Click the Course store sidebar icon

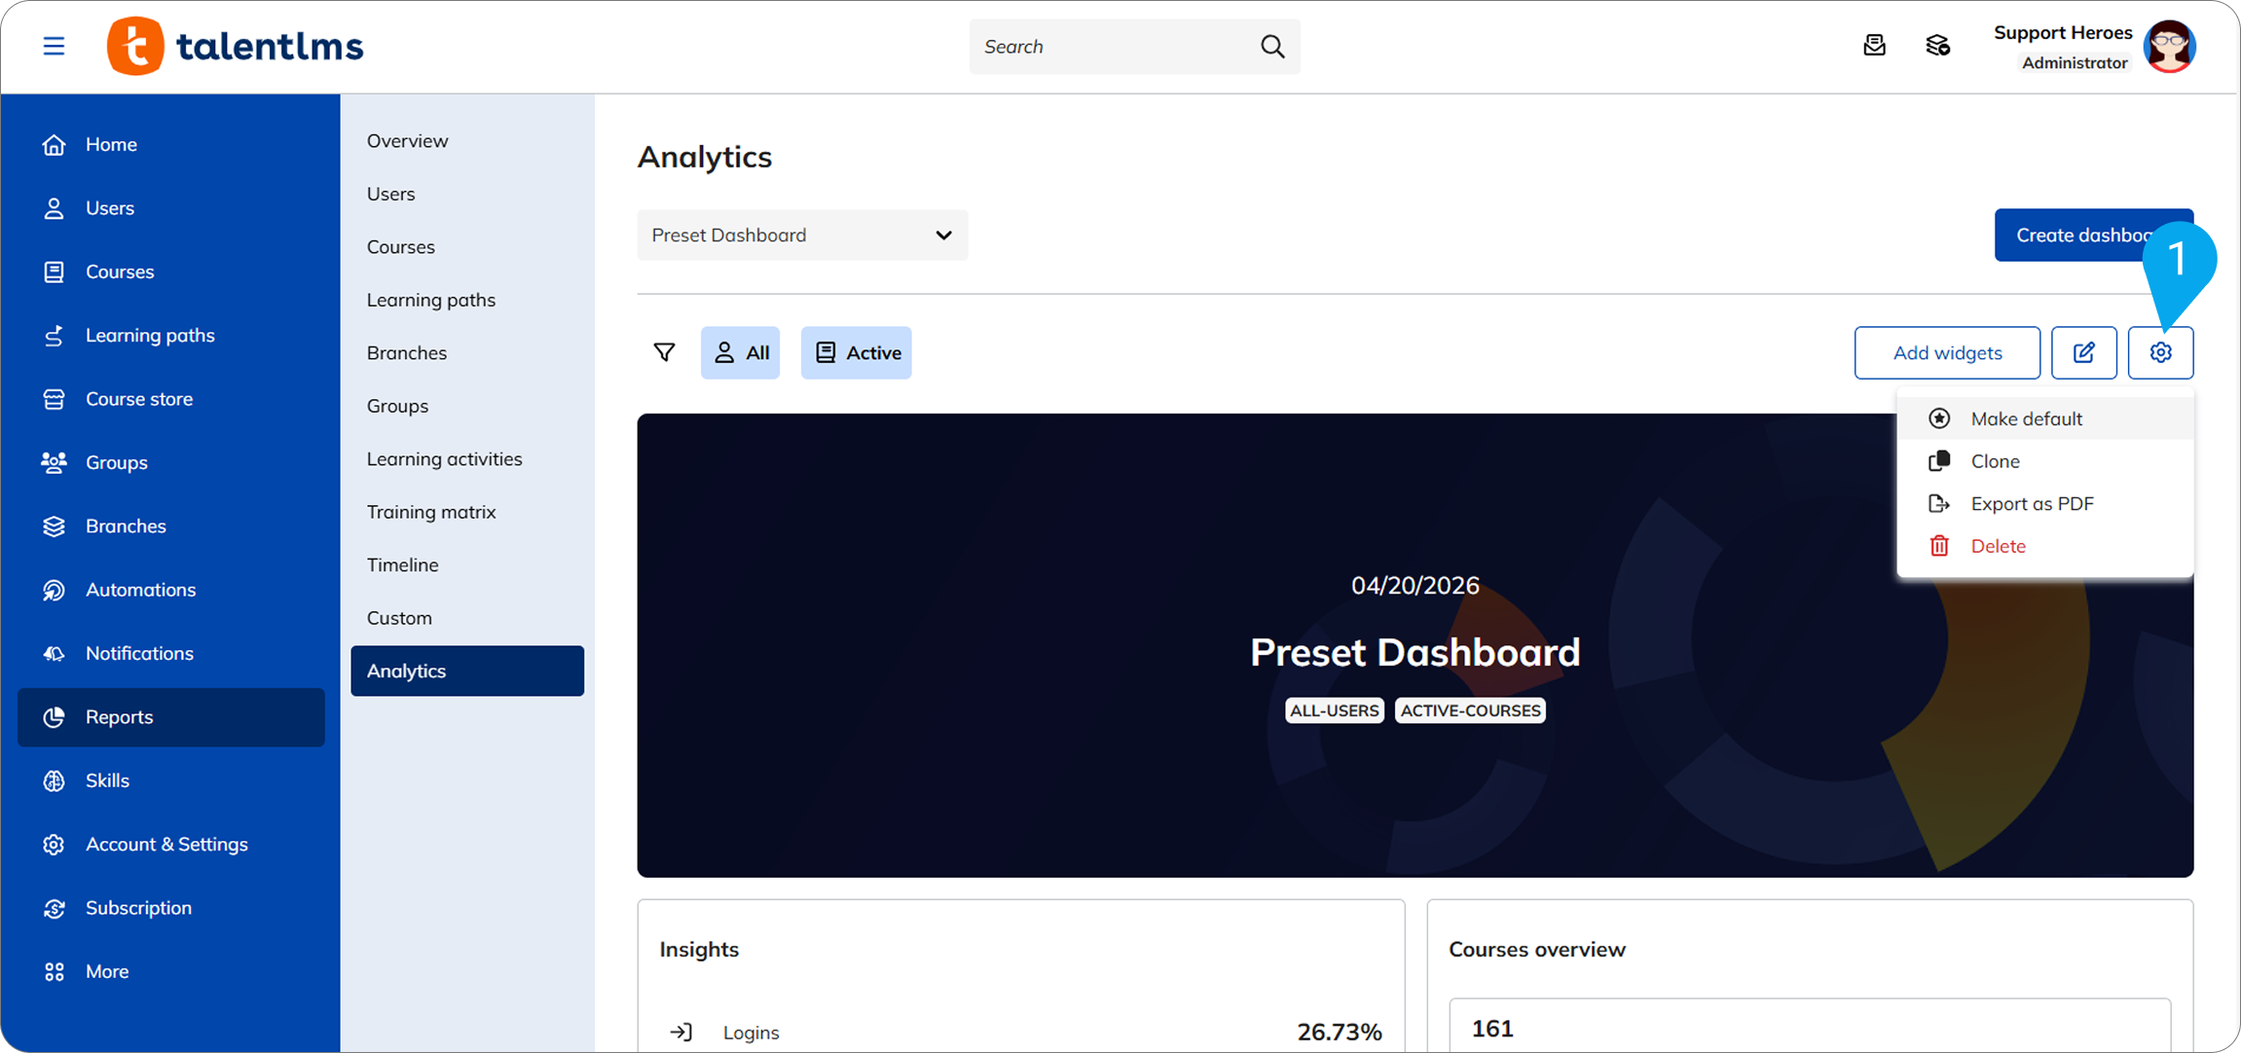tap(55, 399)
